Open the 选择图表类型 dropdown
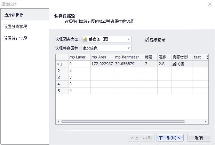 click(129, 39)
